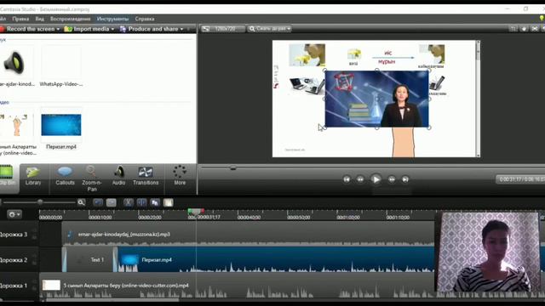The height and width of the screenshot is (306, 545).
Task: Click the Paste icon on timeline toolbar
Action: click(x=169, y=202)
